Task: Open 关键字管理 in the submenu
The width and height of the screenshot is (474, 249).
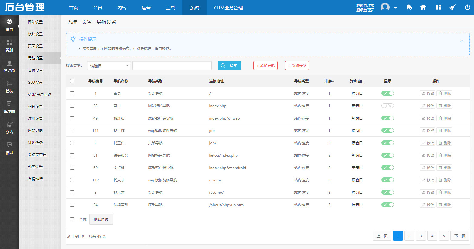Action: click(x=37, y=155)
